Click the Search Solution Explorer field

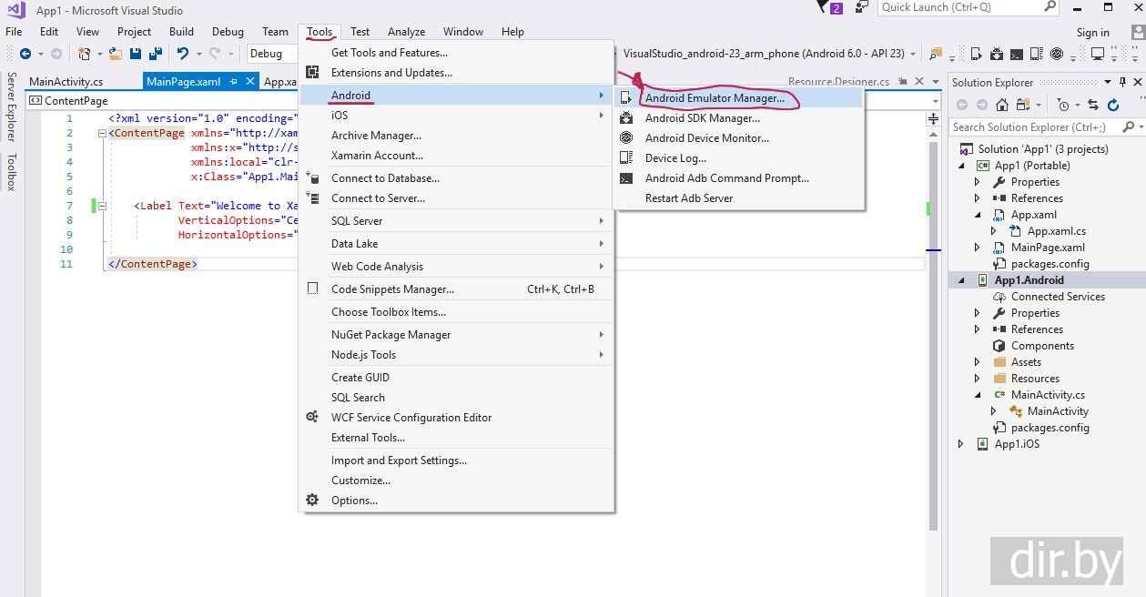tap(1035, 127)
